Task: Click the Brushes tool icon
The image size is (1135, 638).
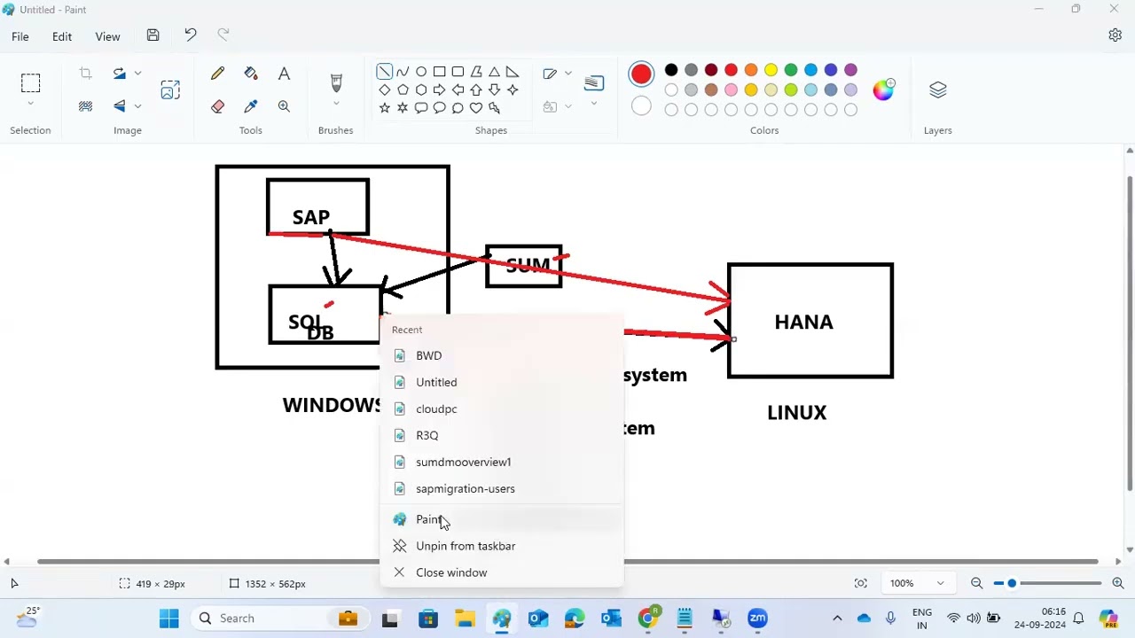Action: point(336,83)
